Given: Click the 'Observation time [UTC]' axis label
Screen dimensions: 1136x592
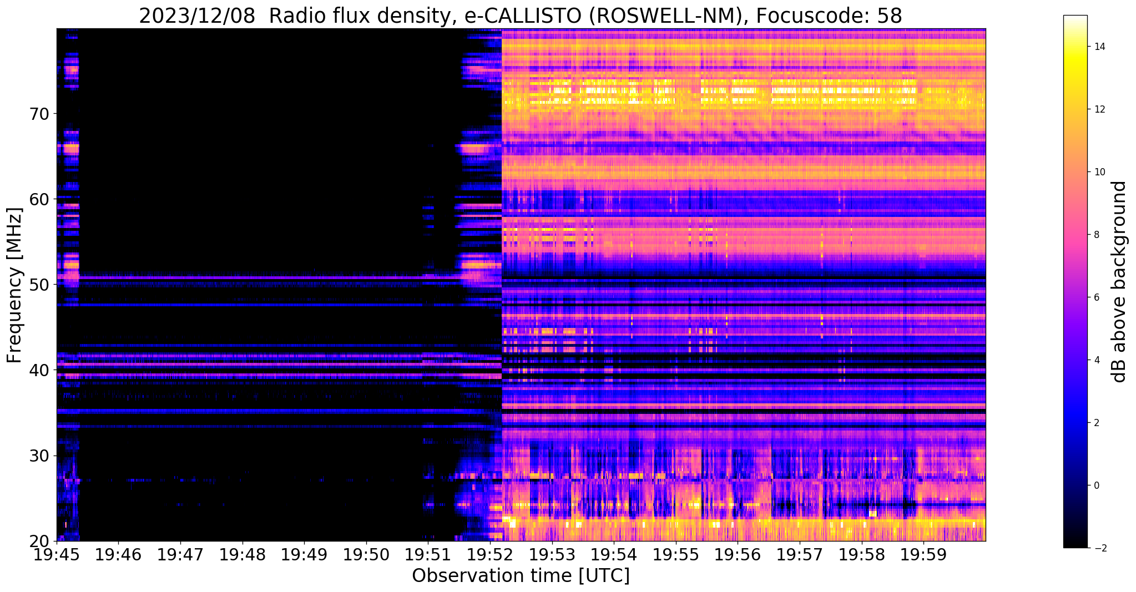Looking at the screenshot, I should click(x=521, y=576).
